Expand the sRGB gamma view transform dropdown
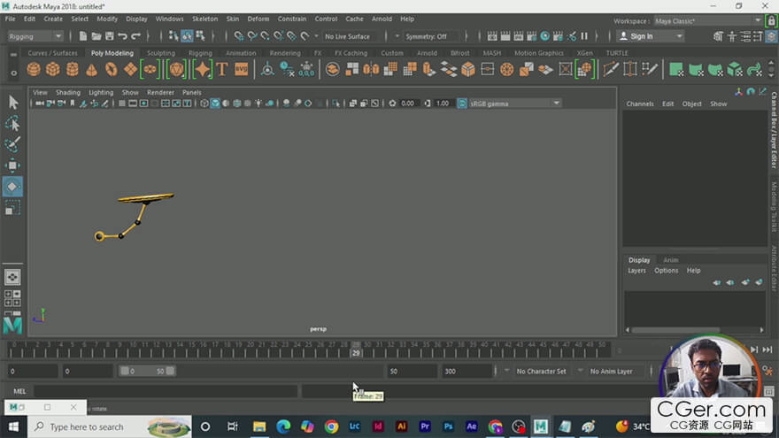The width and height of the screenshot is (779, 438). click(514, 104)
